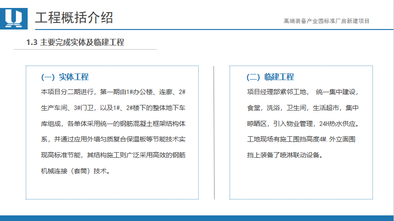Select the slide title 工程概括介绍
This screenshot has height=221, width=394.
tap(74, 18)
